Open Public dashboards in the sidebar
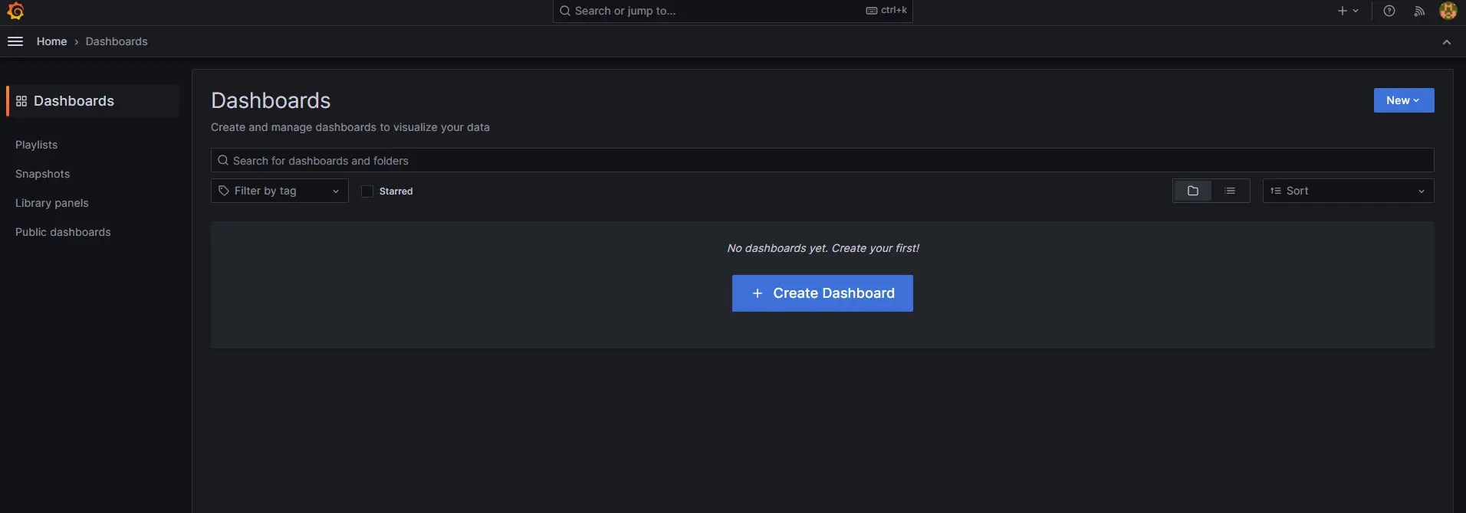 point(63,232)
